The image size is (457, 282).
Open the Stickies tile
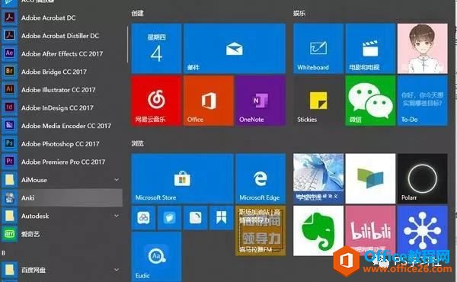(x=318, y=101)
